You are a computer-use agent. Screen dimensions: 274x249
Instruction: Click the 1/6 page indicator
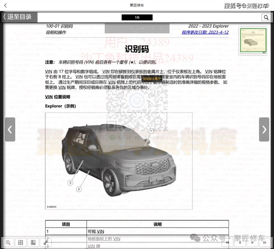tap(137, 17)
